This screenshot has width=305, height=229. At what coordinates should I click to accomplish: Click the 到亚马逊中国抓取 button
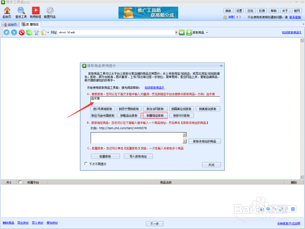click(103, 116)
